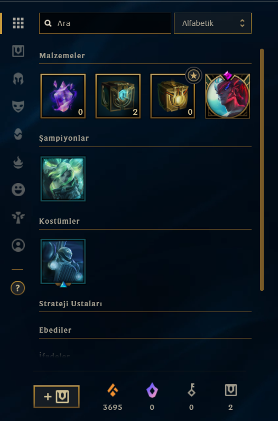The width and height of the screenshot is (278, 421).
Task: Select the golden Masterwork chest item
Action: click(x=173, y=96)
